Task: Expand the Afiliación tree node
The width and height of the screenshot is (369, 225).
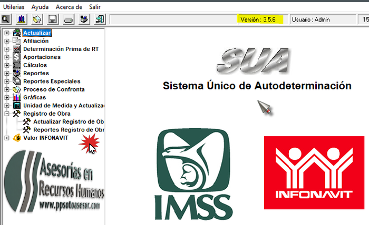Action: 7,41
